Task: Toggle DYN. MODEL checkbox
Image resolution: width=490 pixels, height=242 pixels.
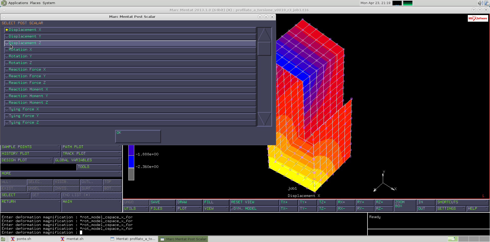Action: point(254,209)
